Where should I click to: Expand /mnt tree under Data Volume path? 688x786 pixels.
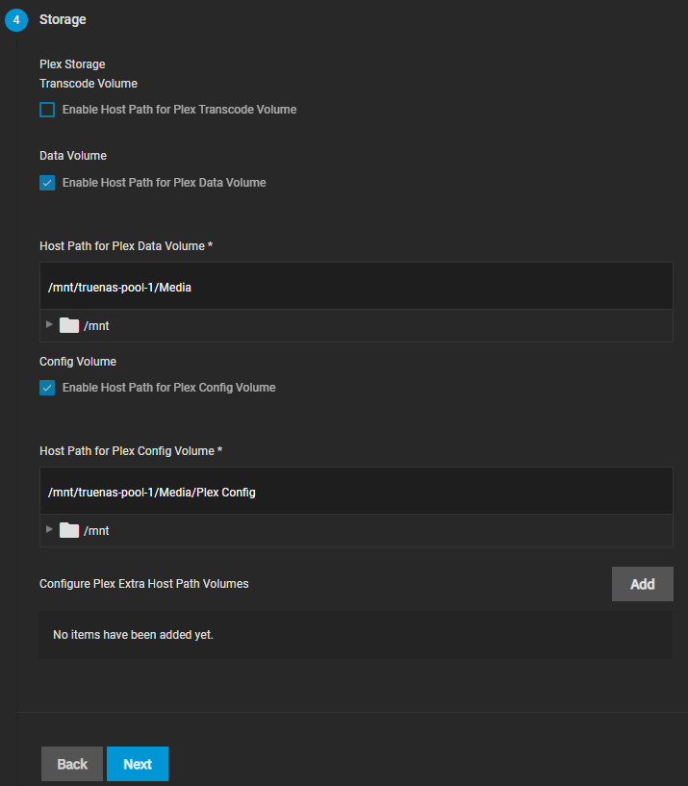click(x=49, y=324)
